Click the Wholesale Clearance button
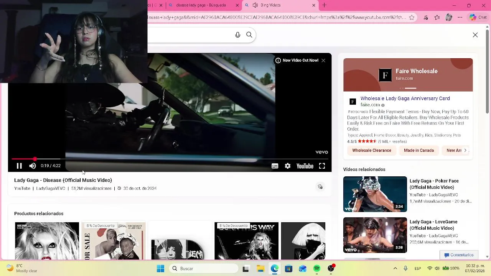491x276 pixels. pos(372,150)
